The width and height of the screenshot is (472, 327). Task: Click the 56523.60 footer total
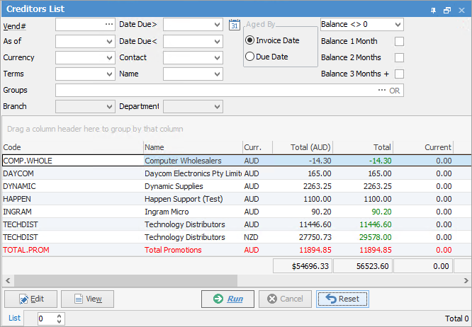363,266
